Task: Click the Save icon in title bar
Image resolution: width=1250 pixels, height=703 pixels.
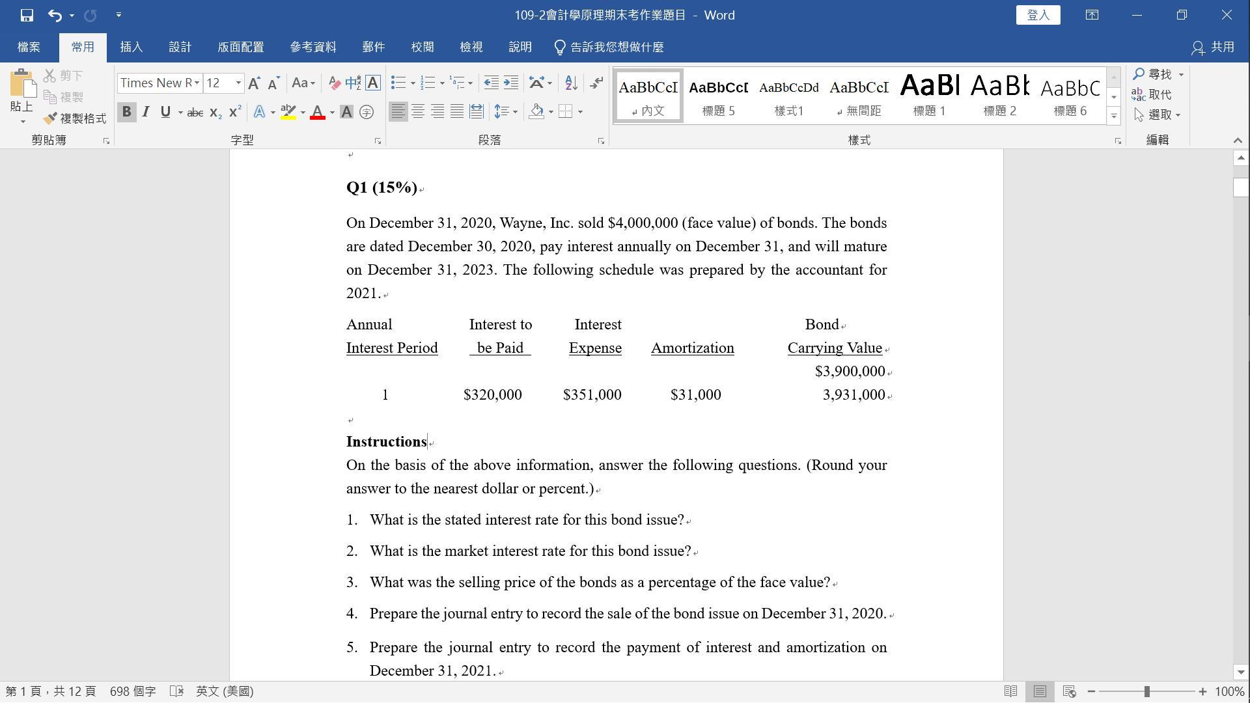Action: pos(27,15)
